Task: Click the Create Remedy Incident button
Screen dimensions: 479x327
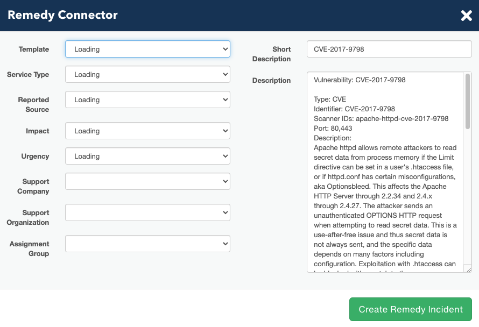Action: (x=411, y=309)
